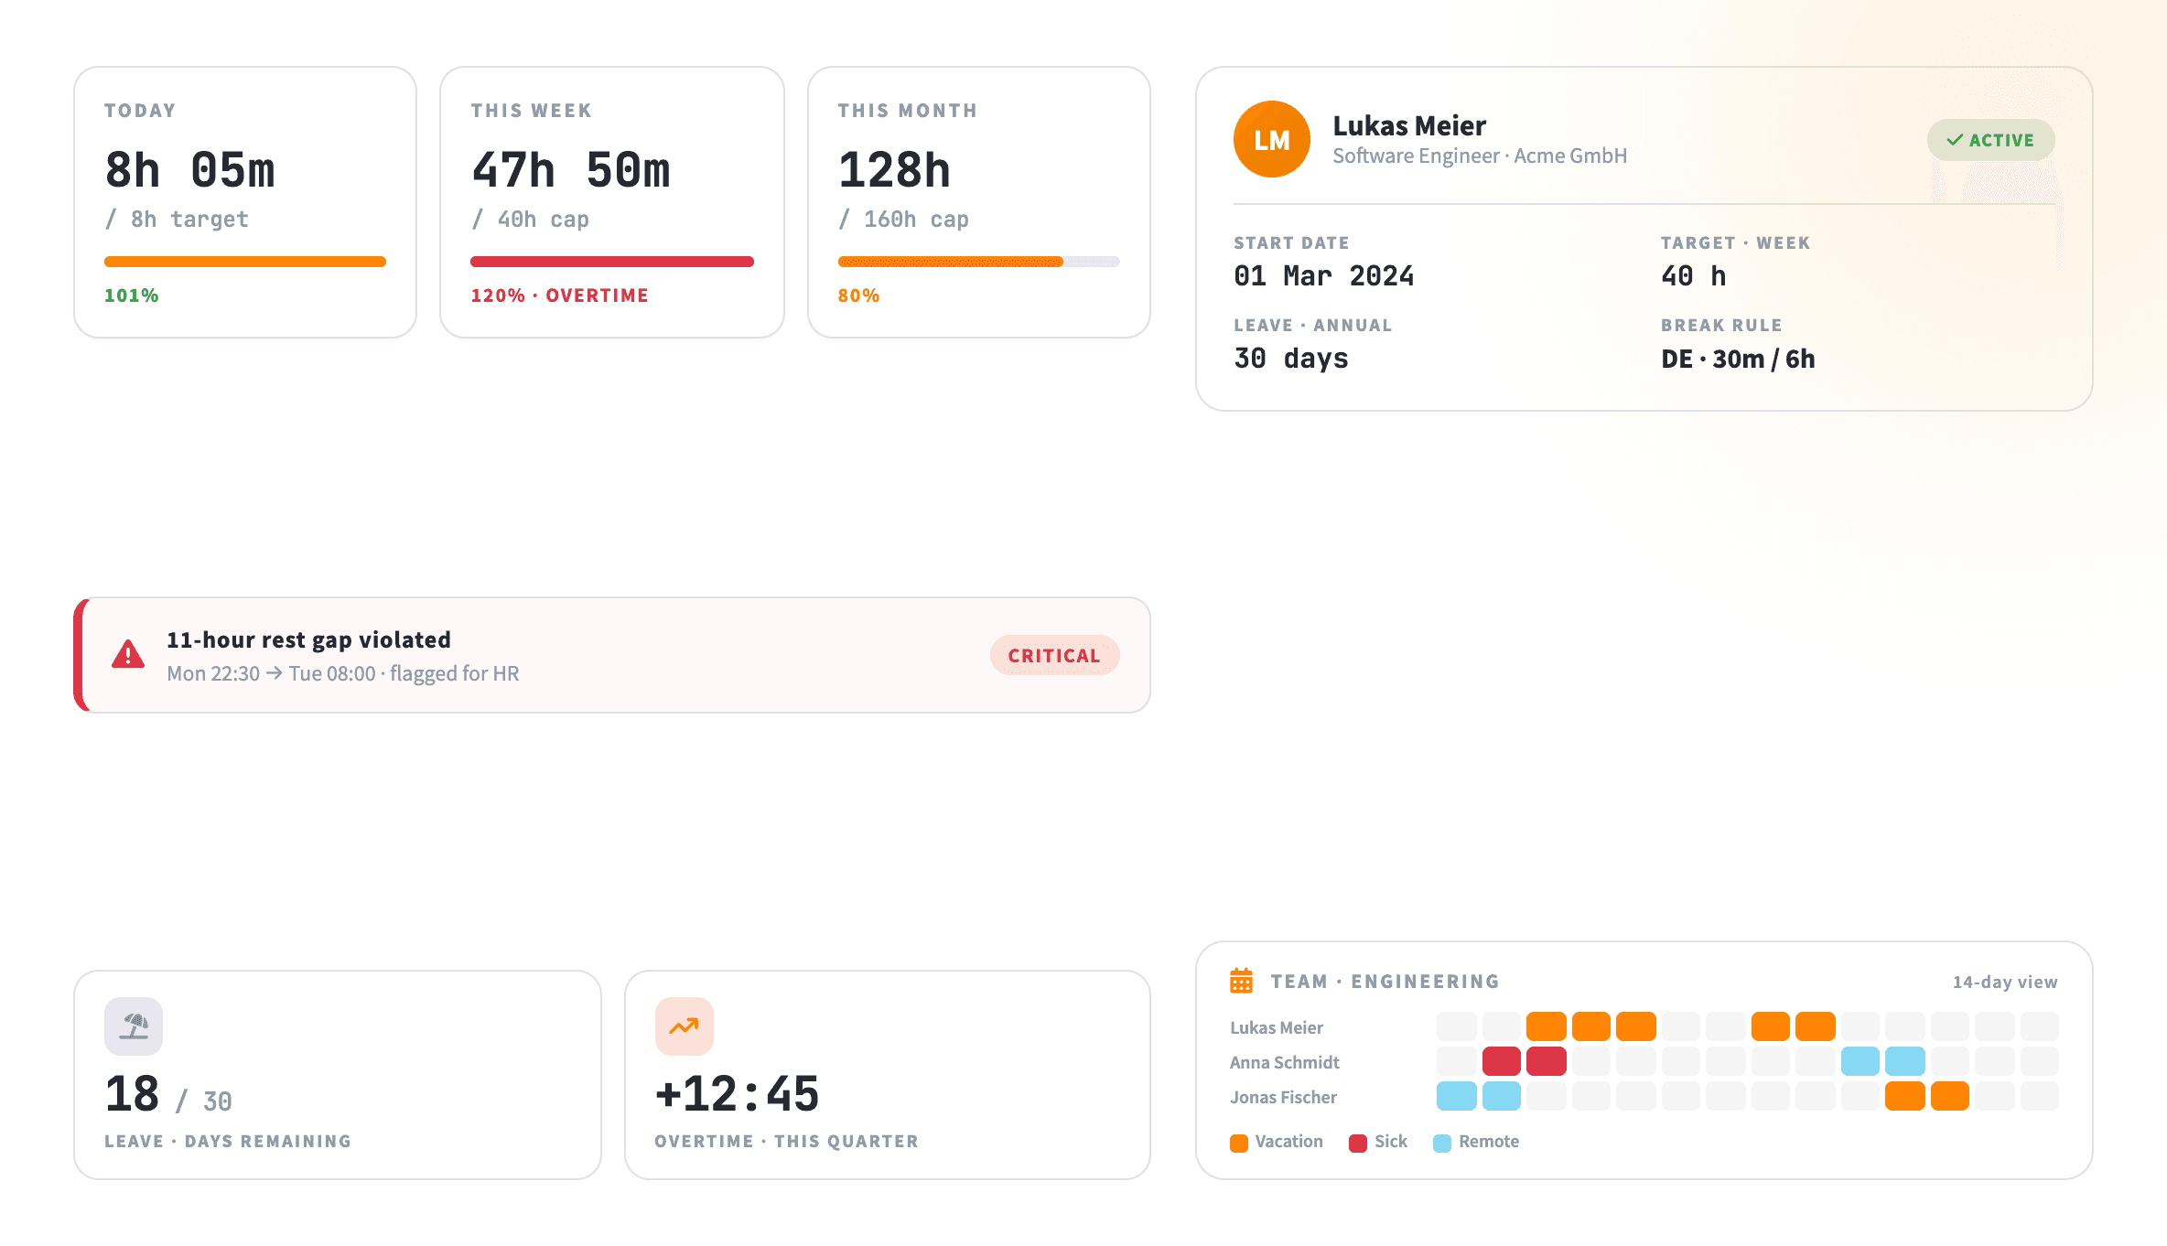This screenshot has width=2167, height=1246.
Task: Click the 14-day view label
Action: coord(2004,982)
